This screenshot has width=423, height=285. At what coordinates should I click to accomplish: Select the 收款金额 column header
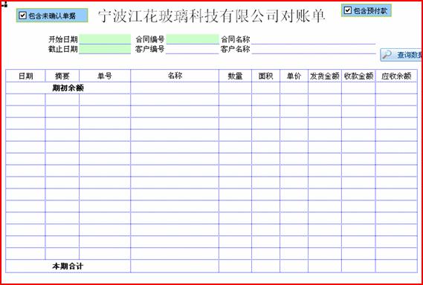[358, 76]
